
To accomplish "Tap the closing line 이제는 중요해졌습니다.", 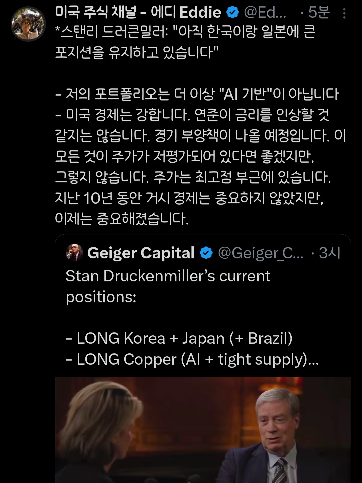I will click(x=122, y=219).
